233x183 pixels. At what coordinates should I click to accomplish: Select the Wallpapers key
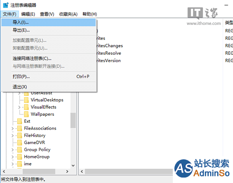[x=42, y=114]
